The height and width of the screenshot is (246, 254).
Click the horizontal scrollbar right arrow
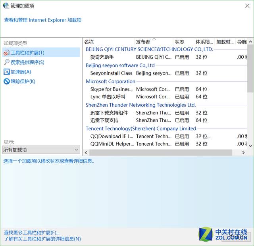[x=243, y=152]
